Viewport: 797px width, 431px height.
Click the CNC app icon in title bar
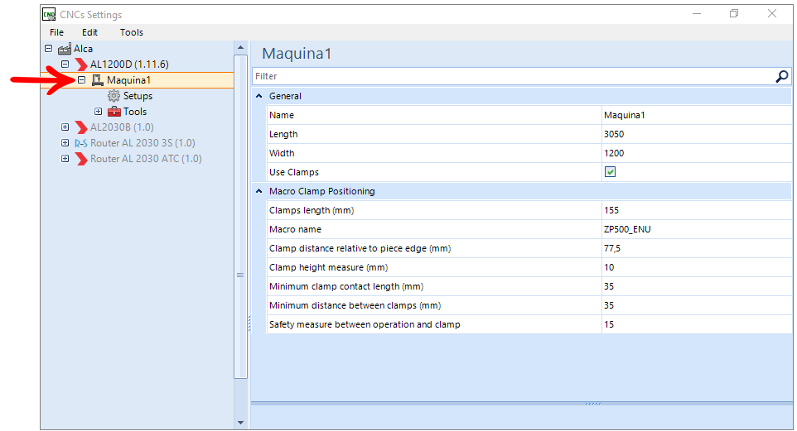click(49, 14)
